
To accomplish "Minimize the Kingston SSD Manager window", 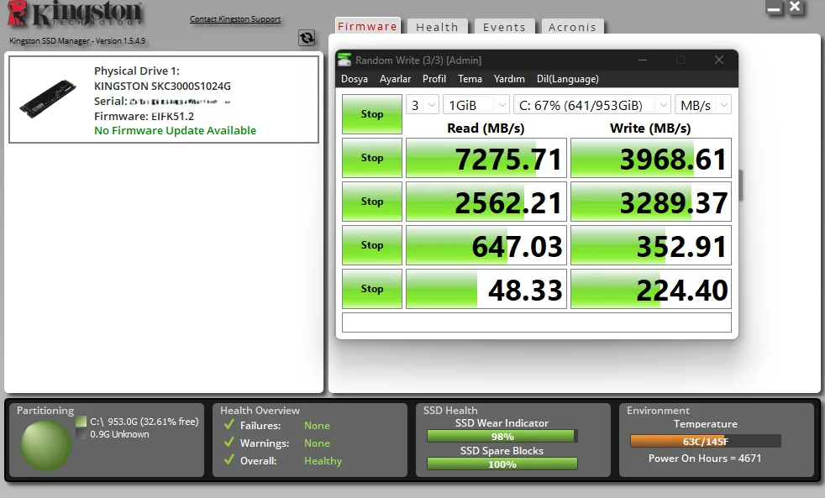I will tap(774, 8).
